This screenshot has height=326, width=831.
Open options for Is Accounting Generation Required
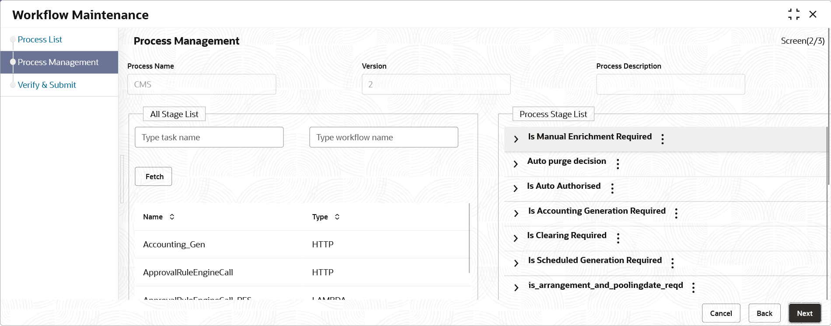pyautogui.click(x=676, y=213)
